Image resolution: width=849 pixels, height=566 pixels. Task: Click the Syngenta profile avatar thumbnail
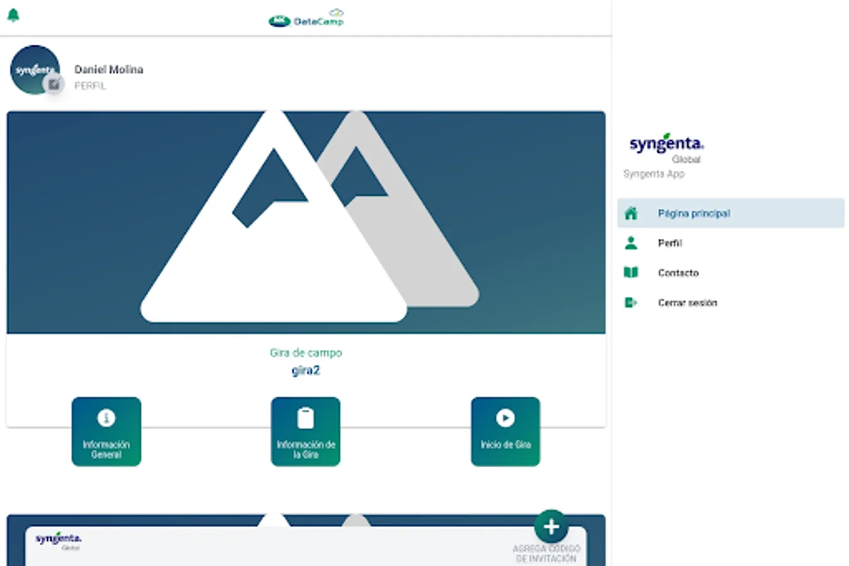click(35, 69)
